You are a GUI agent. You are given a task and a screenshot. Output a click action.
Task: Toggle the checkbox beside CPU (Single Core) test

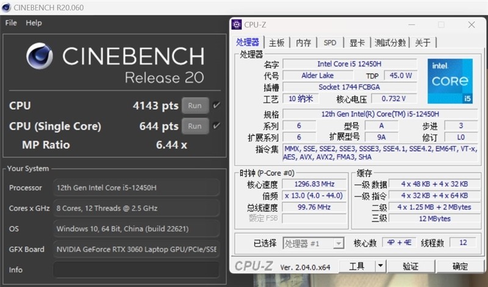click(x=217, y=126)
